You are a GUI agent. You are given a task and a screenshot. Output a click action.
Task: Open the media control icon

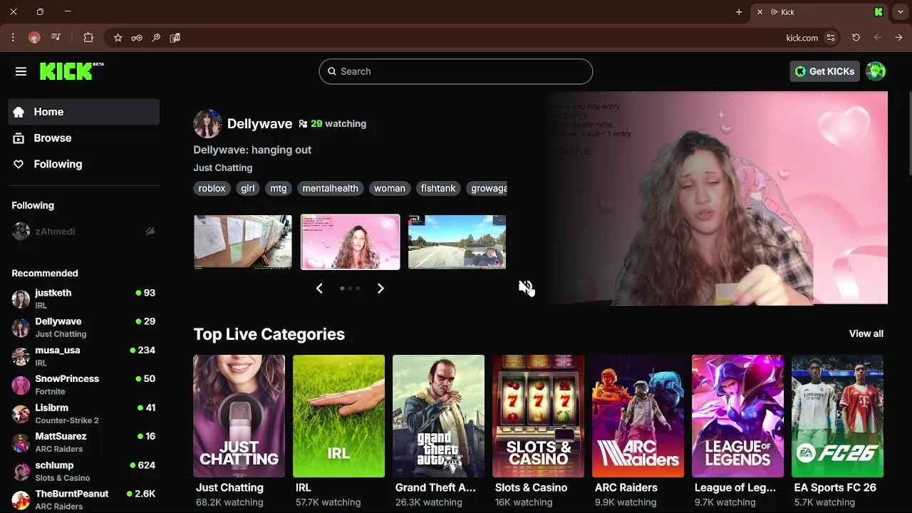(56, 37)
